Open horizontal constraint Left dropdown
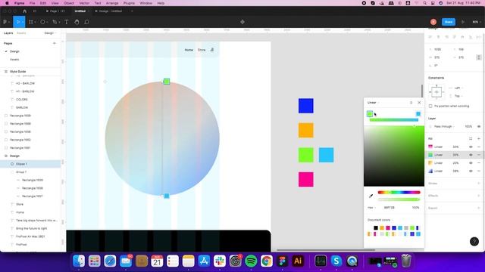Viewport: 485px width, 272px height. pyautogui.click(x=458, y=88)
